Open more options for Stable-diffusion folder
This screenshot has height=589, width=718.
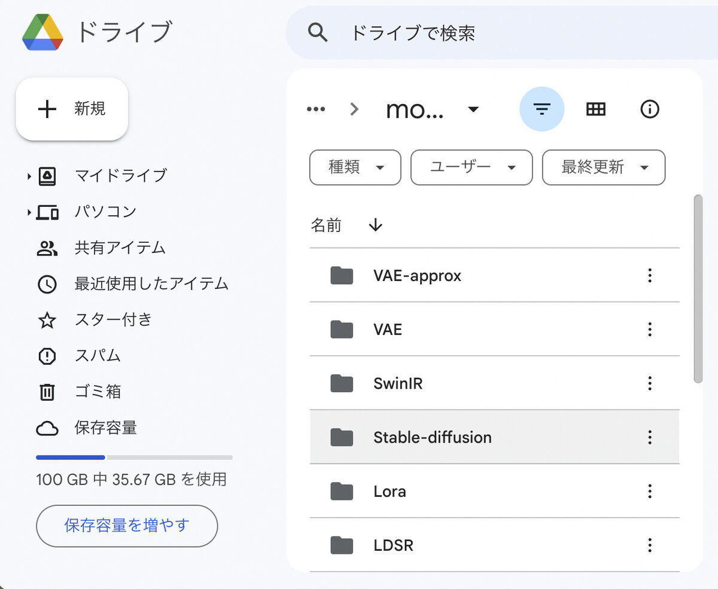[649, 437]
